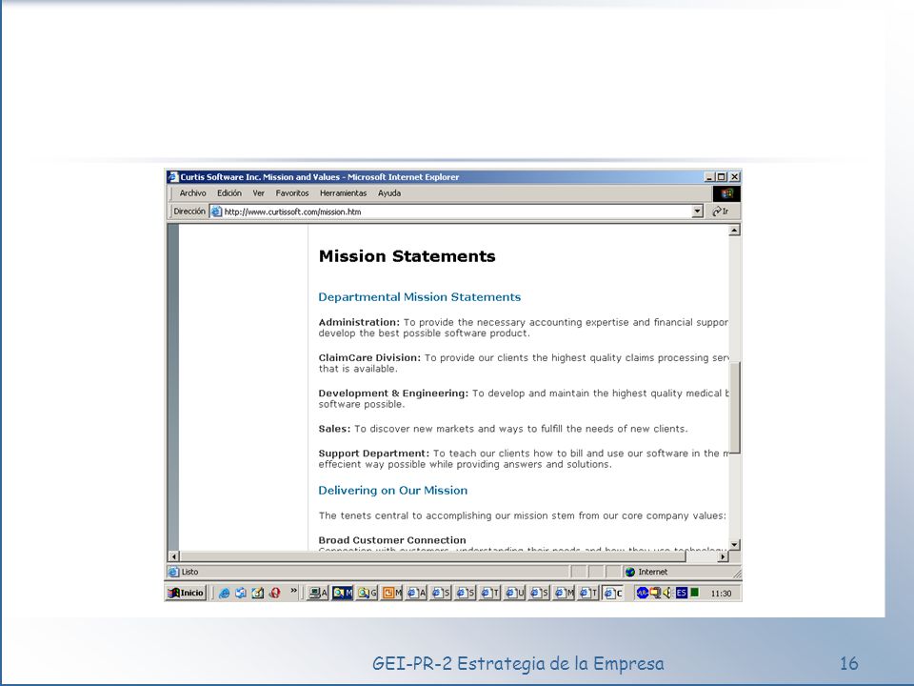Open the Herramientas menu

tap(343, 193)
